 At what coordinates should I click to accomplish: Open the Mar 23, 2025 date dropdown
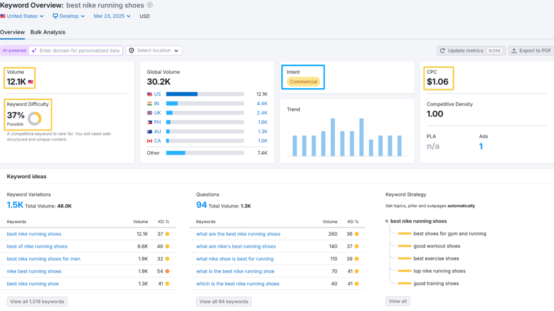point(113,16)
